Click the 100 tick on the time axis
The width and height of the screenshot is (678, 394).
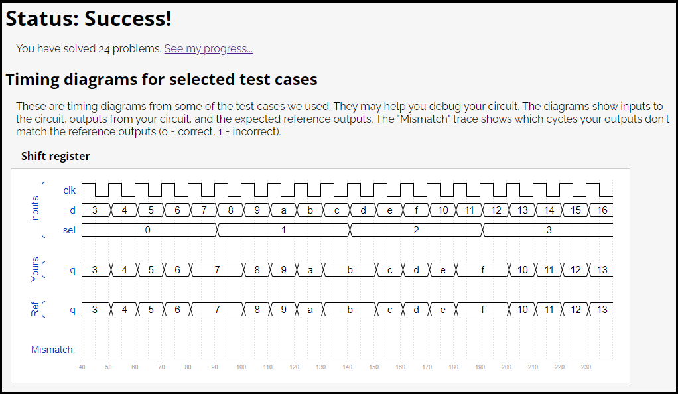(x=241, y=367)
